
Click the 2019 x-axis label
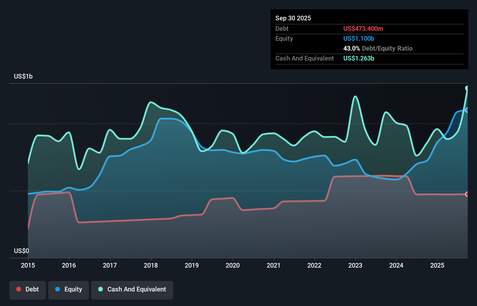click(192, 265)
